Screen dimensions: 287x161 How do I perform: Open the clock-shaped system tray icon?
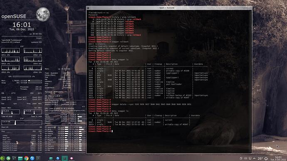[241, 158]
